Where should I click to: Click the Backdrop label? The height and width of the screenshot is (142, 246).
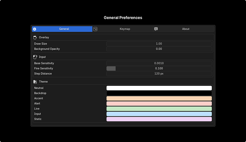[40, 93]
